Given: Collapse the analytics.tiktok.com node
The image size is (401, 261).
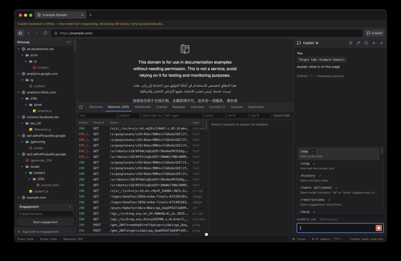Looking at the screenshot, I should tap(19, 92).
